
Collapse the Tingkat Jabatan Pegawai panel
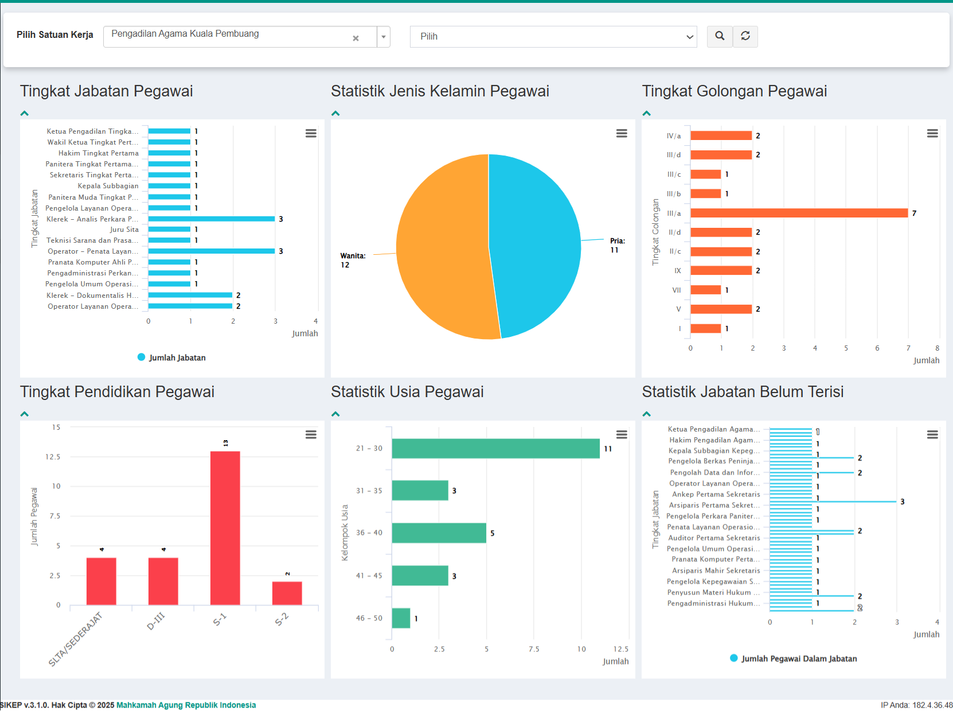[x=25, y=114]
